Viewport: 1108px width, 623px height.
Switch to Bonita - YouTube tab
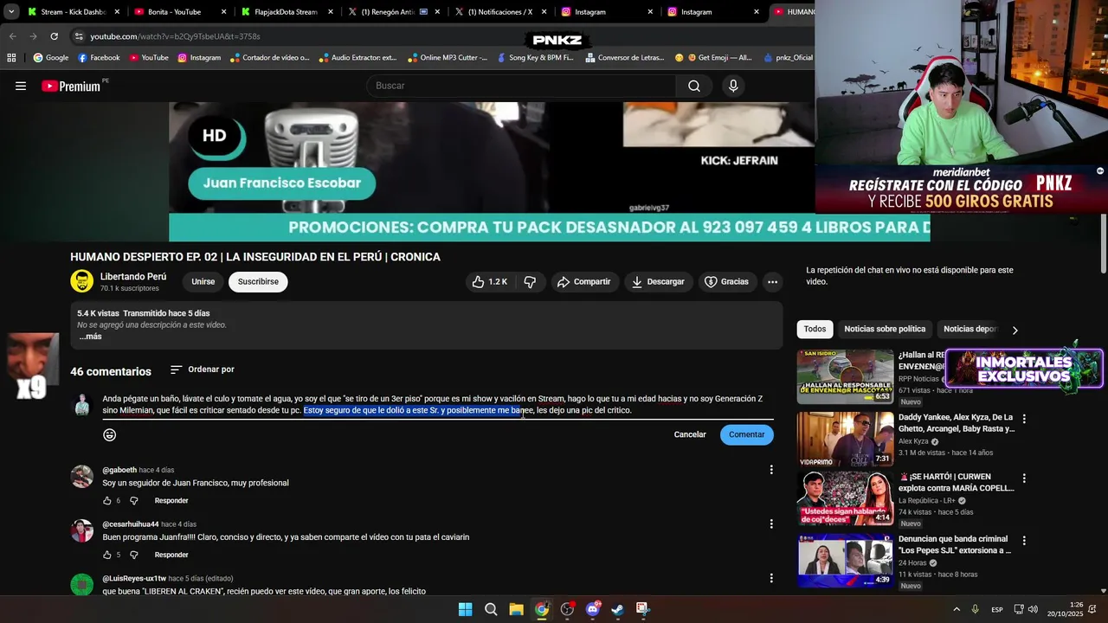[x=180, y=12]
